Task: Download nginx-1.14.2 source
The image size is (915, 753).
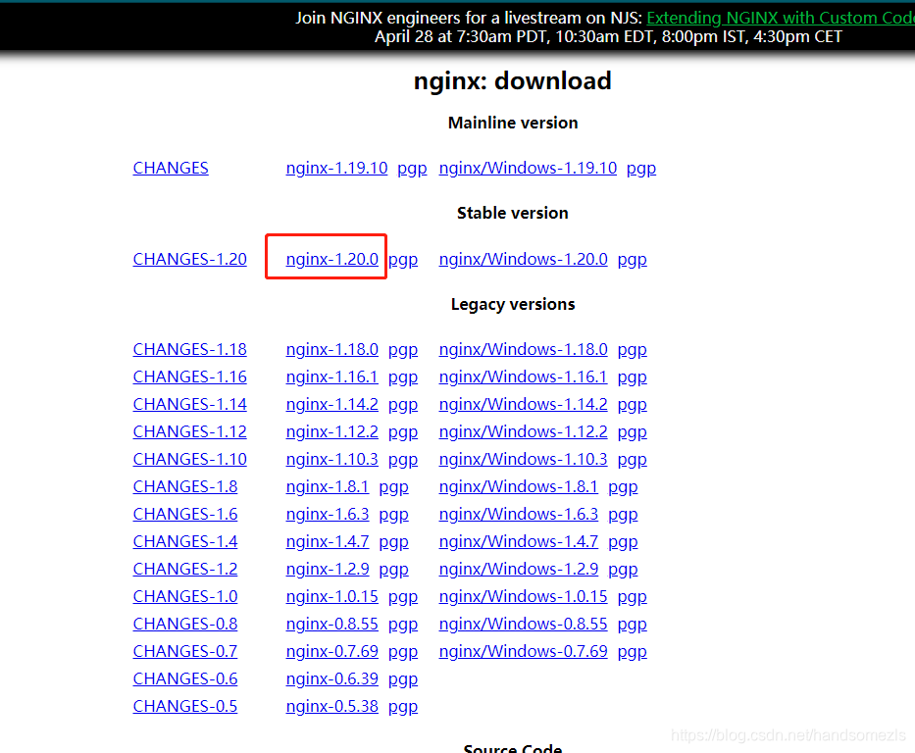Action: click(x=332, y=404)
